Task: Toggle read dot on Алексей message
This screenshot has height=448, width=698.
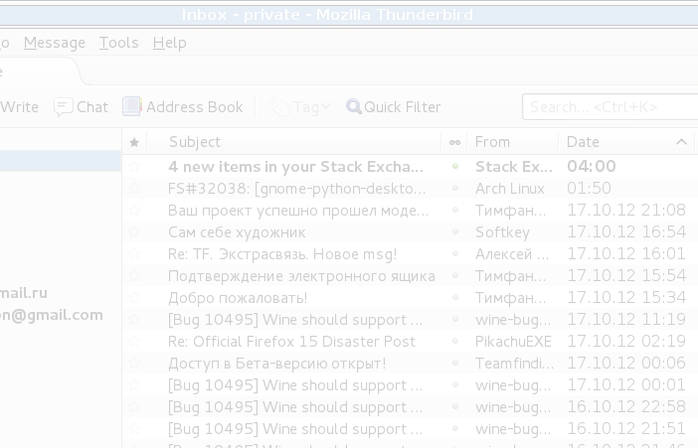Action: pos(455,253)
